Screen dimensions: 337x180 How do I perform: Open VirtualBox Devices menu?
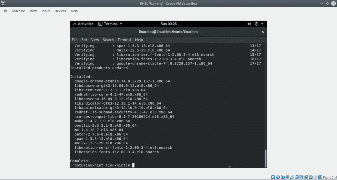60,11
